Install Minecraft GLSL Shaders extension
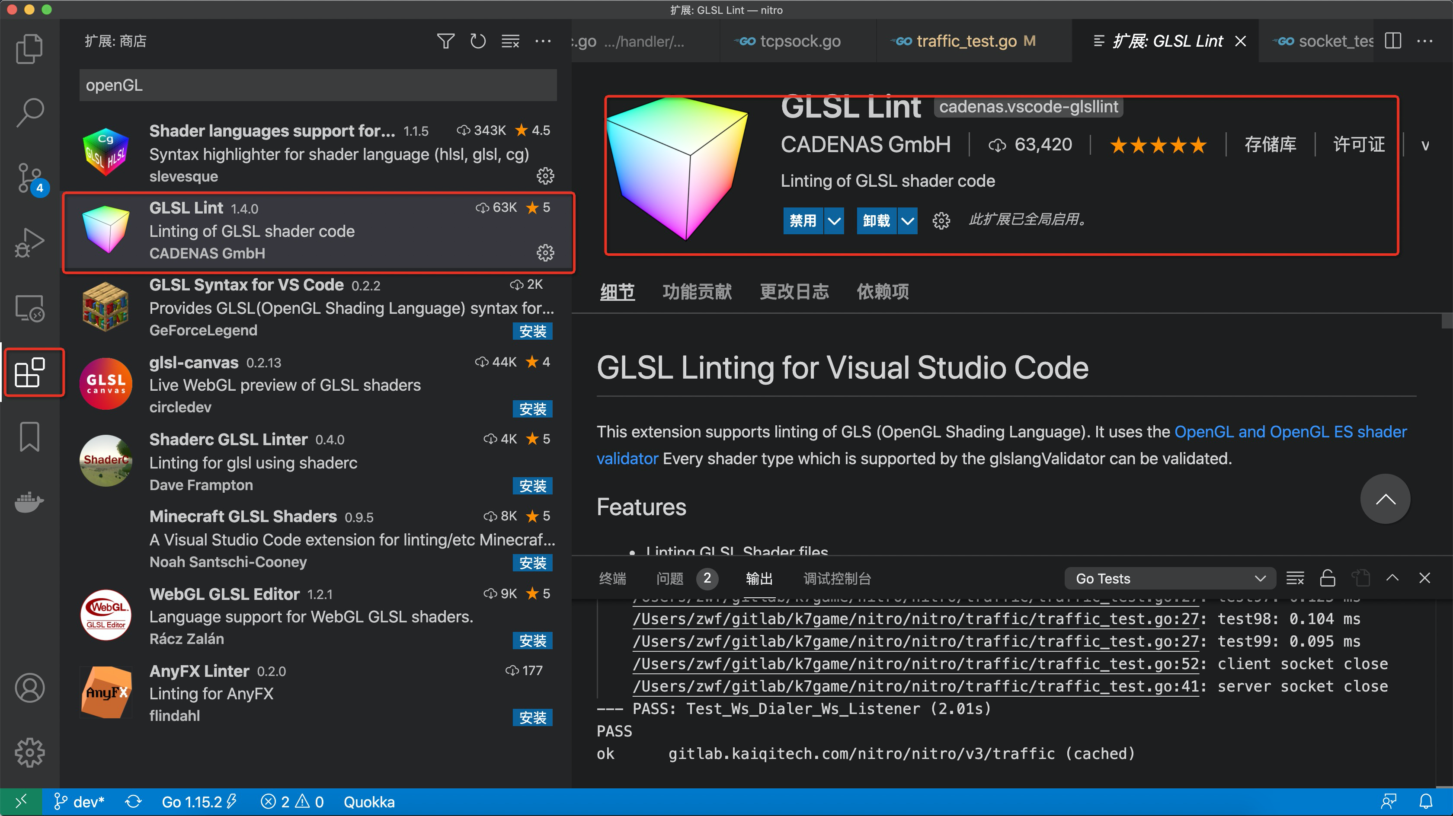Image resolution: width=1453 pixels, height=816 pixels. 532,563
